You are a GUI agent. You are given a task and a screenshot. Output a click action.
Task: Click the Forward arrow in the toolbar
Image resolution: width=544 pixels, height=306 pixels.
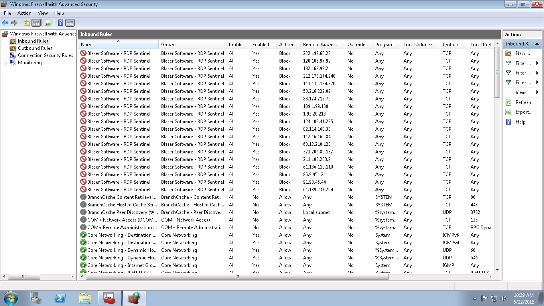tap(14, 23)
